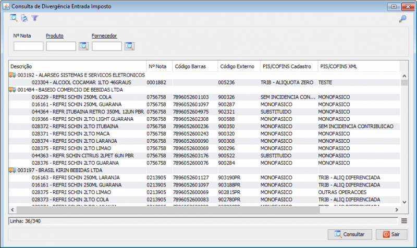Click the search magnifier toolbar icon
This screenshot has width=417, height=248.
14,18
